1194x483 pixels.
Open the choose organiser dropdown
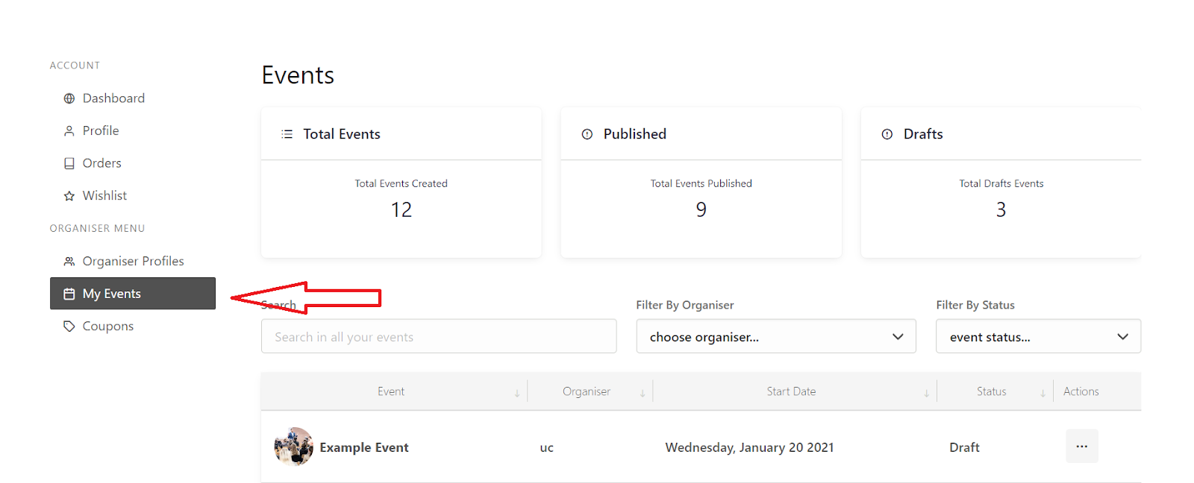(x=775, y=336)
